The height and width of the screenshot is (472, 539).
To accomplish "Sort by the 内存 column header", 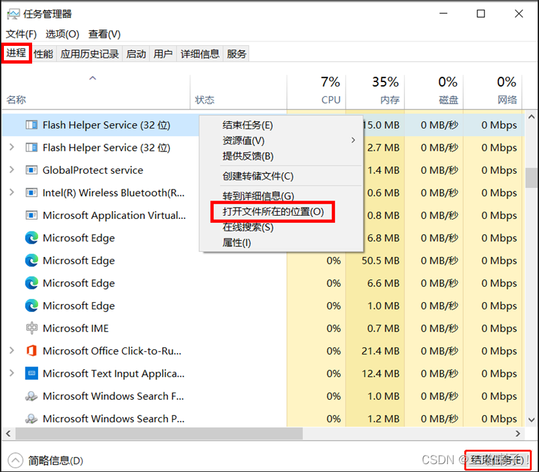I will point(375,91).
